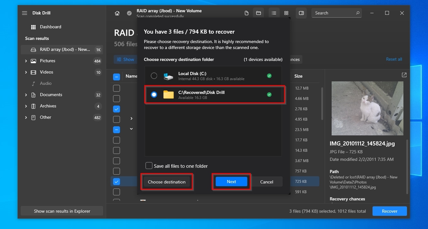Click the Choose destination button
The width and height of the screenshot is (428, 229).
(167, 182)
